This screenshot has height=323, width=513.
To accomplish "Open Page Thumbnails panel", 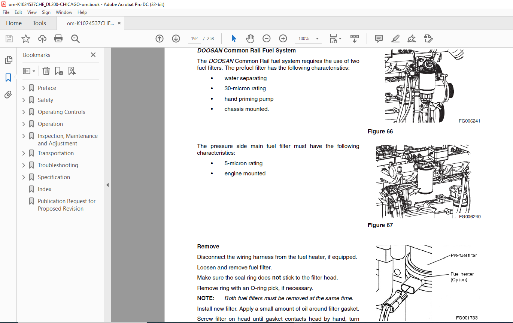I will 8,60.
